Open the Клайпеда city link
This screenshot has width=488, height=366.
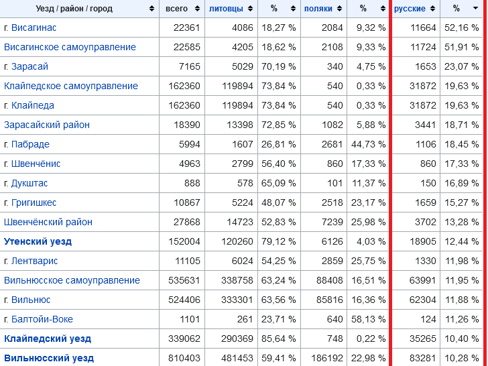click(x=32, y=105)
